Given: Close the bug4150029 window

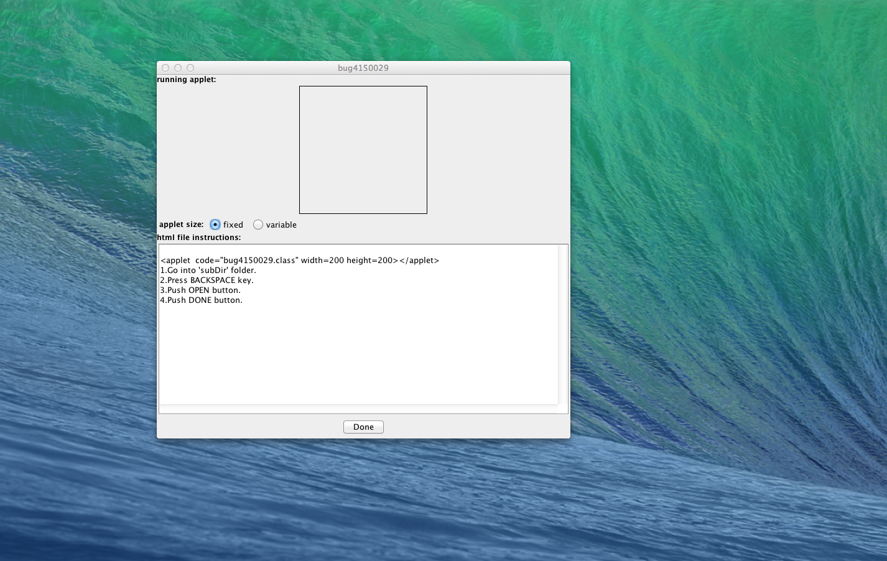Looking at the screenshot, I should click(165, 68).
